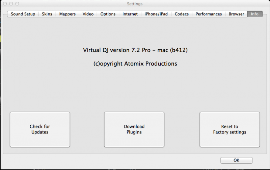Zoom the Settings window
This screenshot has width=270, height=170.
(x=17, y=4)
